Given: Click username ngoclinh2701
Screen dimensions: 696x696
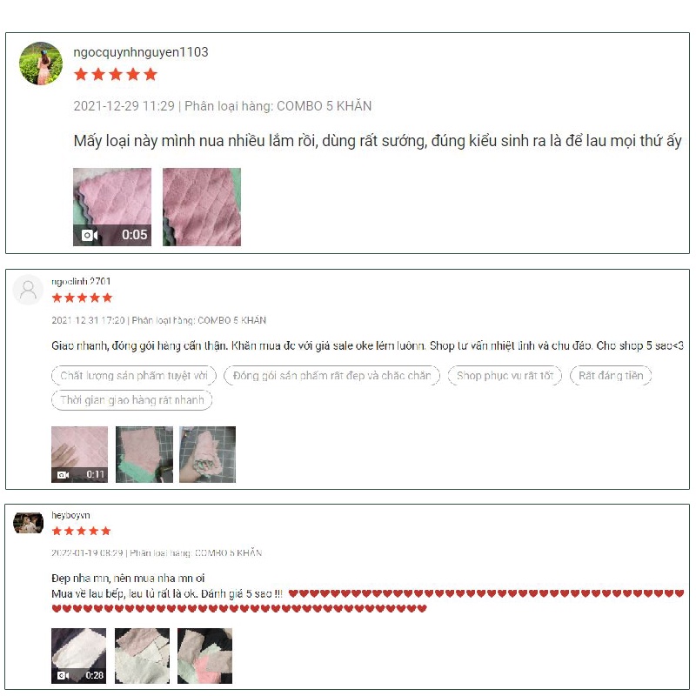Looking at the screenshot, I should (x=81, y=281).
